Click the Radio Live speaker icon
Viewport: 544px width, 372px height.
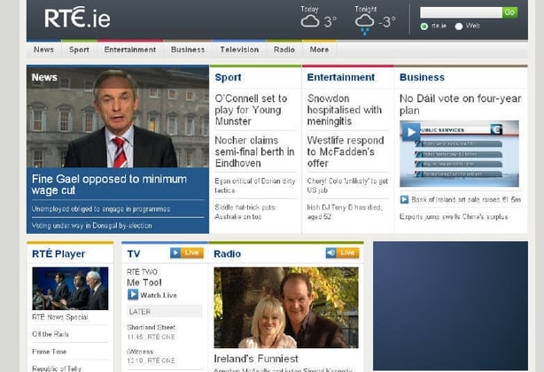click(331, 252)
